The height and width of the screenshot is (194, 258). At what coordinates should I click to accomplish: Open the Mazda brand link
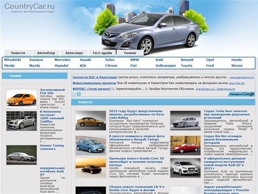tap(35, 66)
